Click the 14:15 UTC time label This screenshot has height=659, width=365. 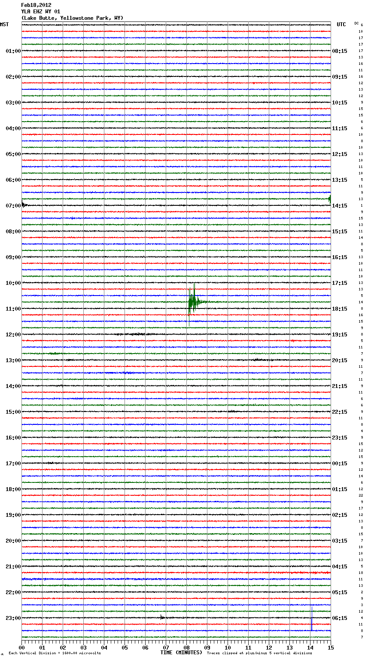point(340,206)
